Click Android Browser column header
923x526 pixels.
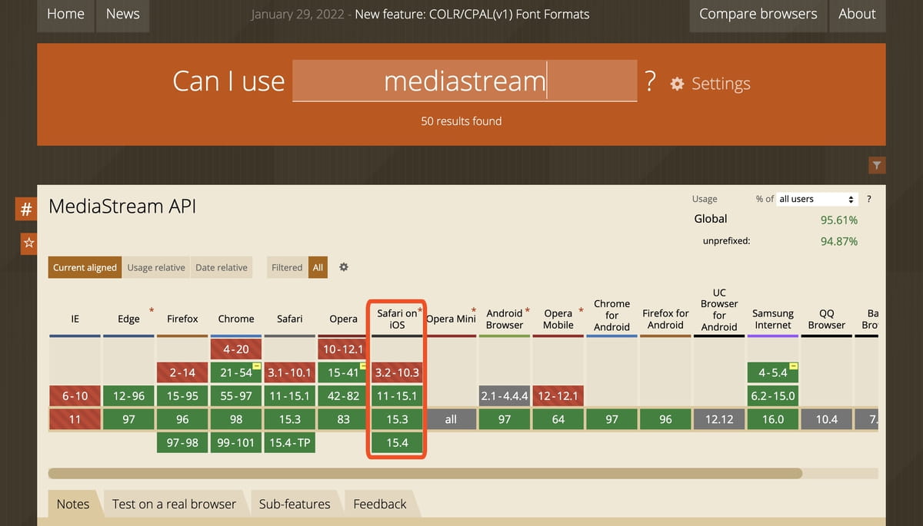tap(505, 319)
